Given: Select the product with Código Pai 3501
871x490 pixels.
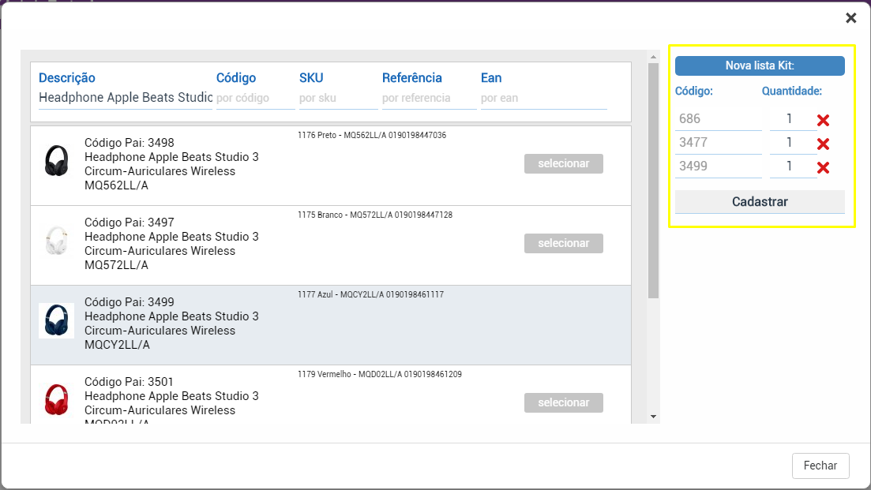Looking at the screenshot, I should 563,402.
